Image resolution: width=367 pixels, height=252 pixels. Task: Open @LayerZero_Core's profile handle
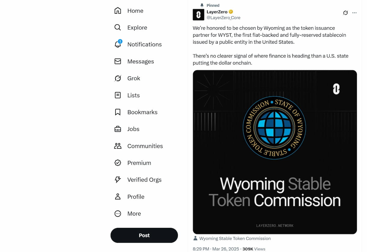[223, 17]
